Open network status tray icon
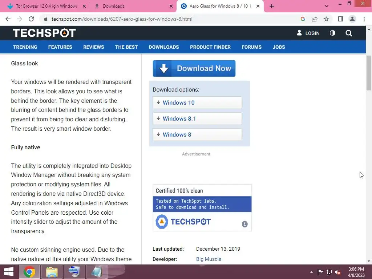The width and height of the screenshot is (372, 279). pos(329,272)
